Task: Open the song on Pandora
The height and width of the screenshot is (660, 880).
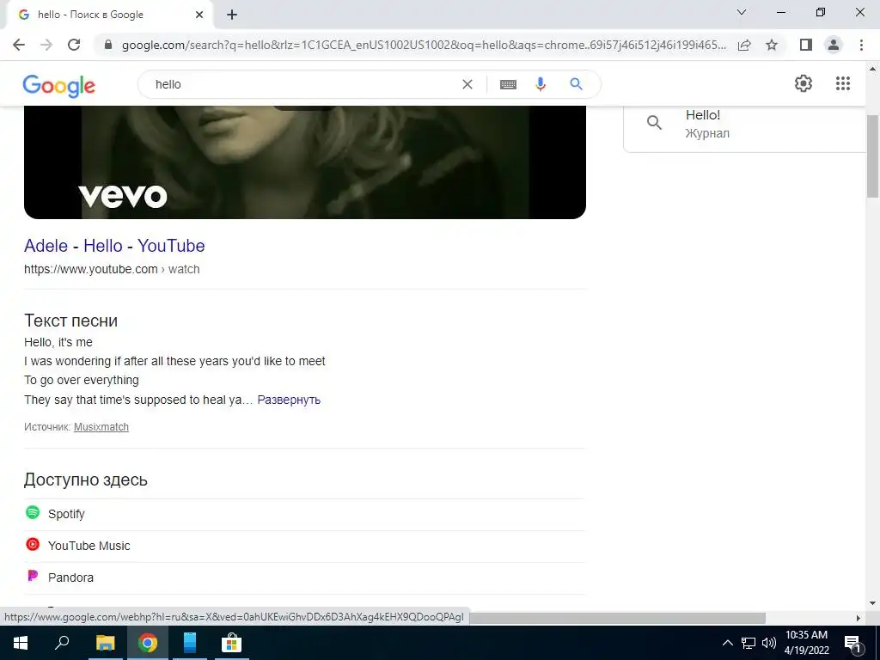Action: (x=305, y=577)
